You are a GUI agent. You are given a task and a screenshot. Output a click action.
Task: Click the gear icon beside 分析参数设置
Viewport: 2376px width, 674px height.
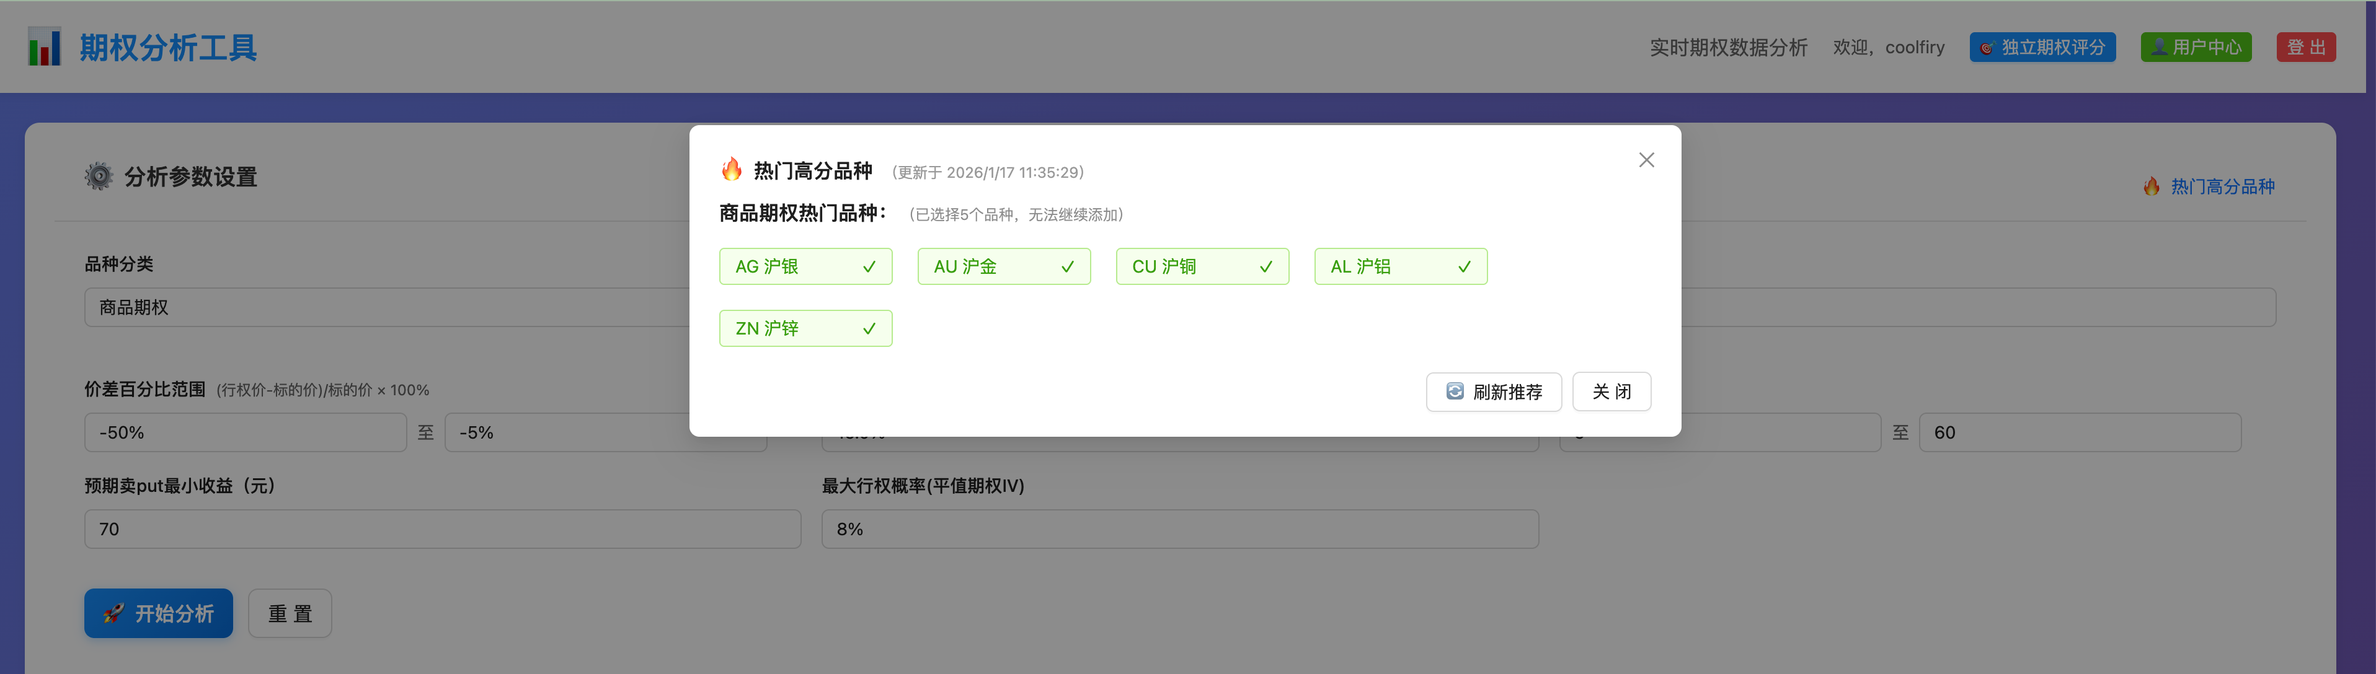tap(99, 176)
